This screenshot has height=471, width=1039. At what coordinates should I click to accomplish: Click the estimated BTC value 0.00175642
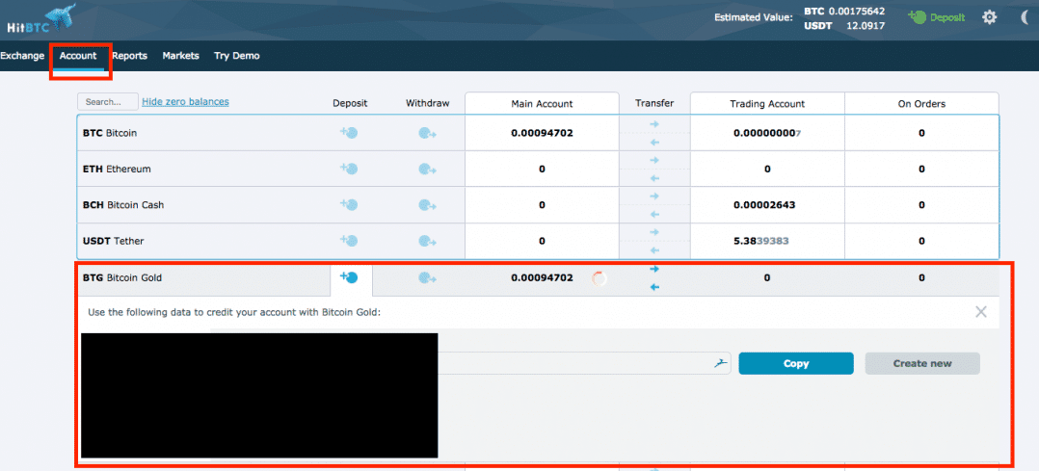tap(855, 12)
